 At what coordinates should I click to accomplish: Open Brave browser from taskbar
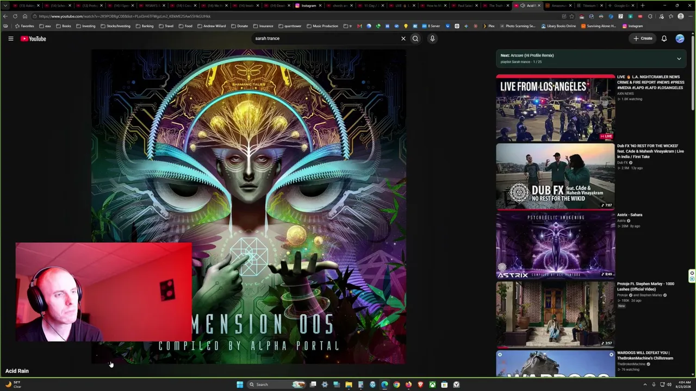(420, 384)
